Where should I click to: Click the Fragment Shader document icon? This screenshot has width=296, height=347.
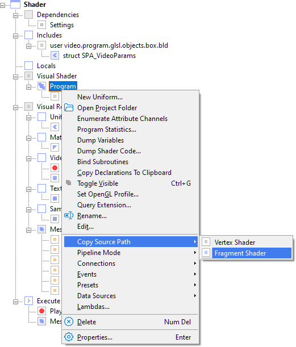[206, 253]
